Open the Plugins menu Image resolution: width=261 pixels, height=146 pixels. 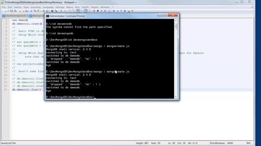[95, 7]
